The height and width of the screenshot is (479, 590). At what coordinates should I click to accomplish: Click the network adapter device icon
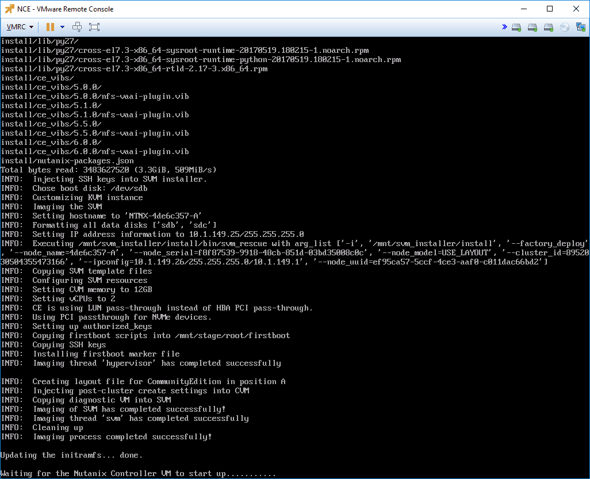[x=581, y=27]
